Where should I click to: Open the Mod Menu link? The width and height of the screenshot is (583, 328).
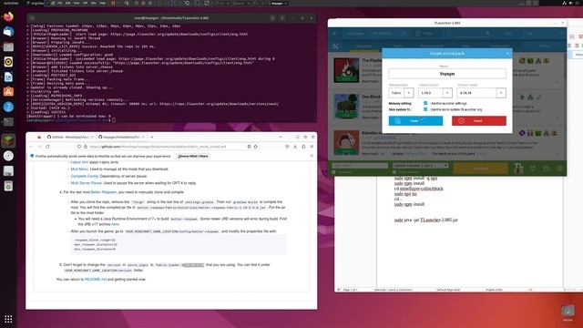78,169
